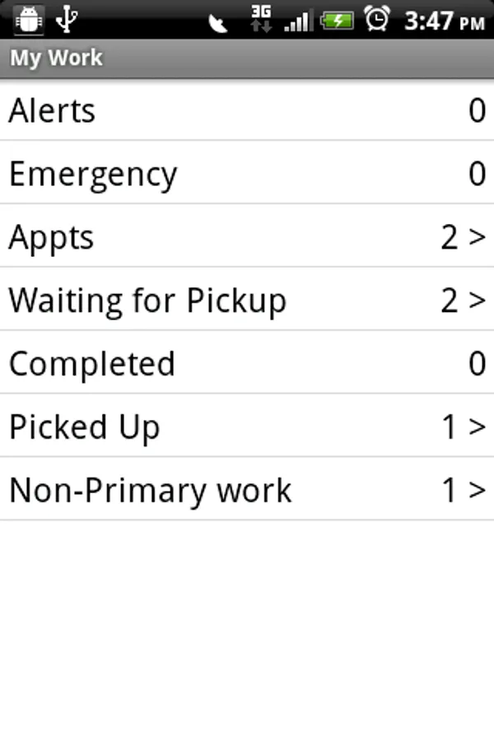
Task: Tap the Non-Primary work label
Action: coord(151,490)
